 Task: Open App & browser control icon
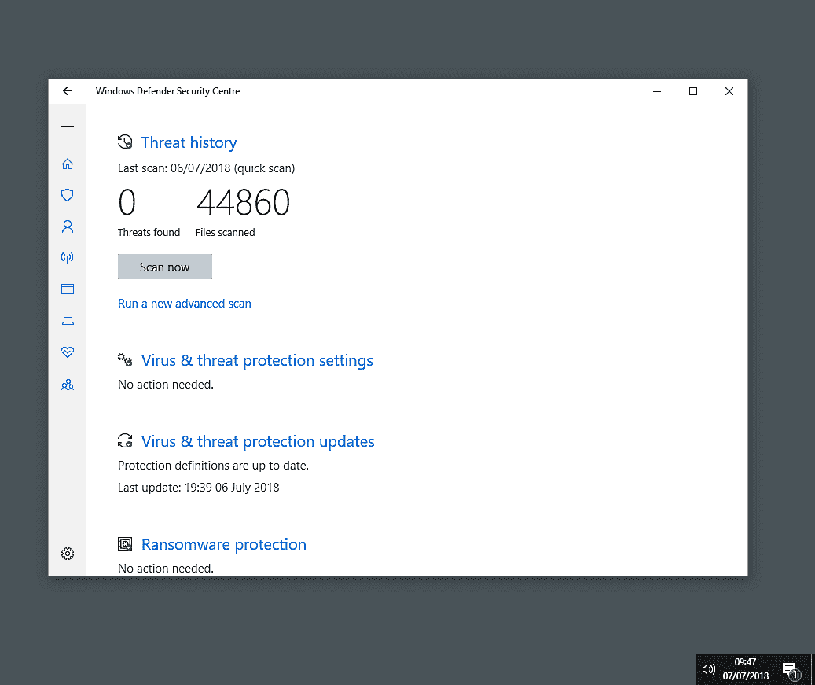(68, 289)
